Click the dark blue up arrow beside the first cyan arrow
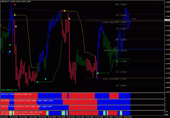 click(9, 53)
